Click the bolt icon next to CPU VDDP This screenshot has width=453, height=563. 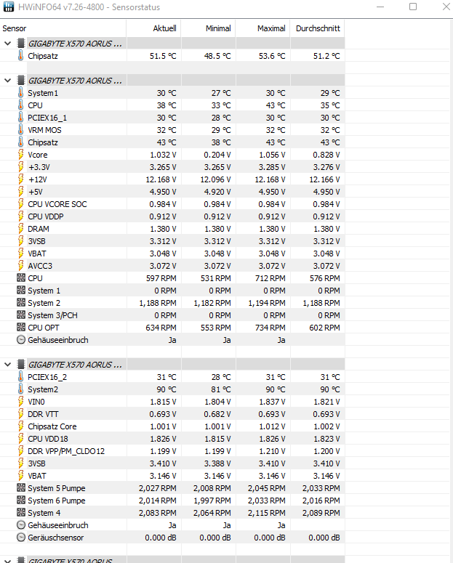click(21, 216)
